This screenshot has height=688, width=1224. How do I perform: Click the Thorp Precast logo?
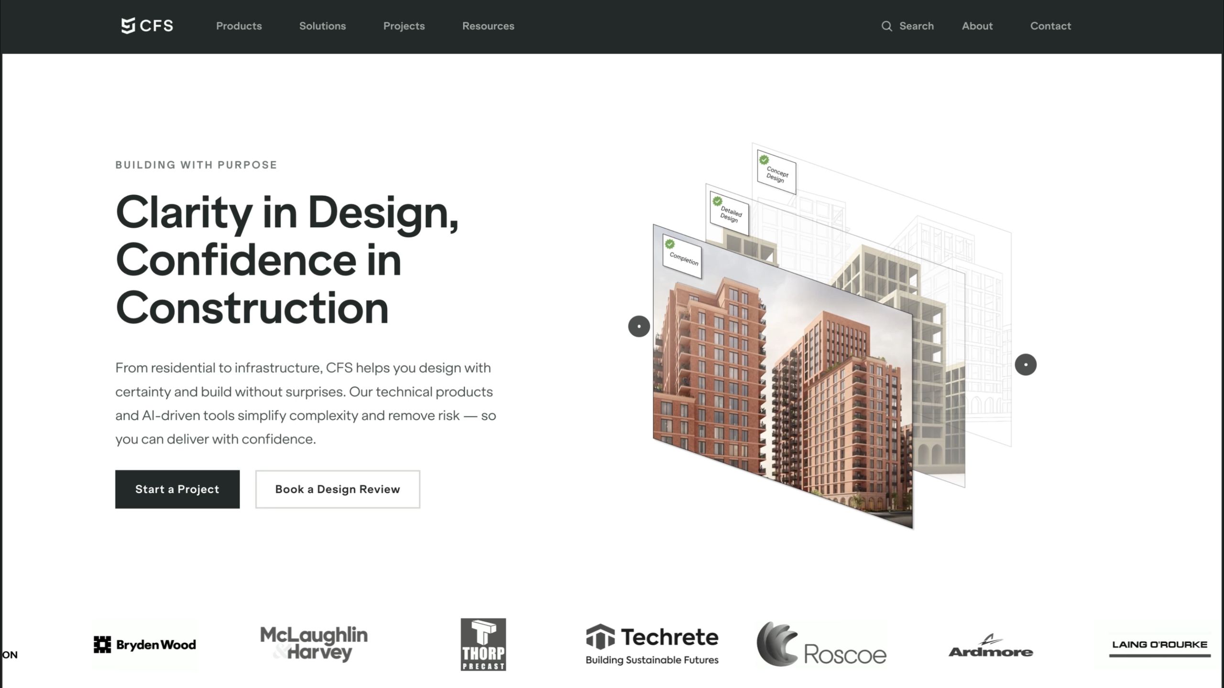tap(483, 644)
